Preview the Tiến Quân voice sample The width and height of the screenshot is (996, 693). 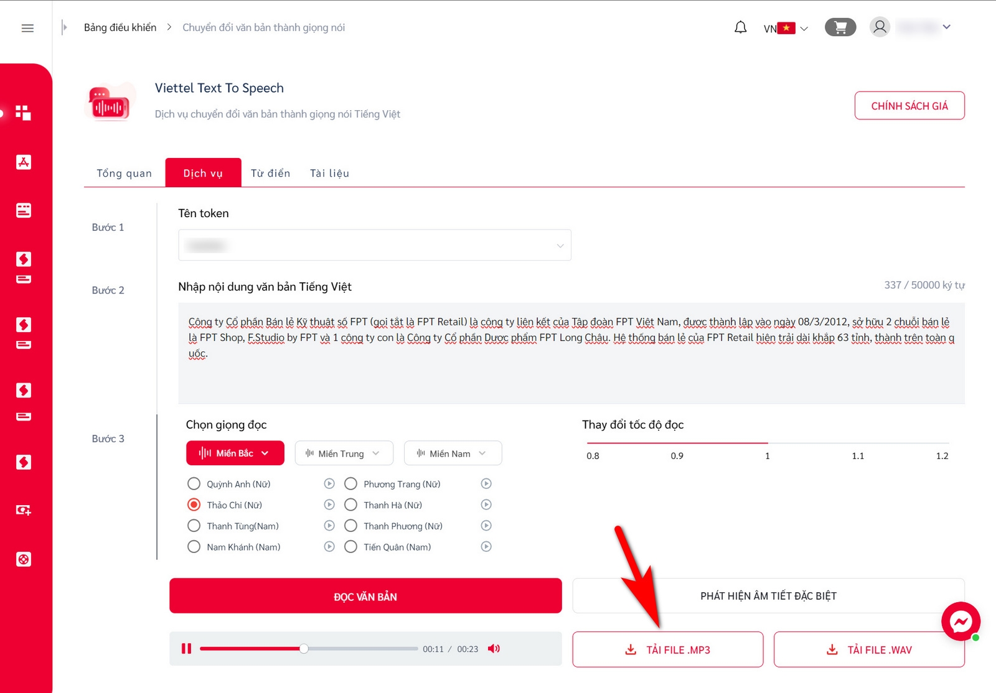click(x=486, y=547)
